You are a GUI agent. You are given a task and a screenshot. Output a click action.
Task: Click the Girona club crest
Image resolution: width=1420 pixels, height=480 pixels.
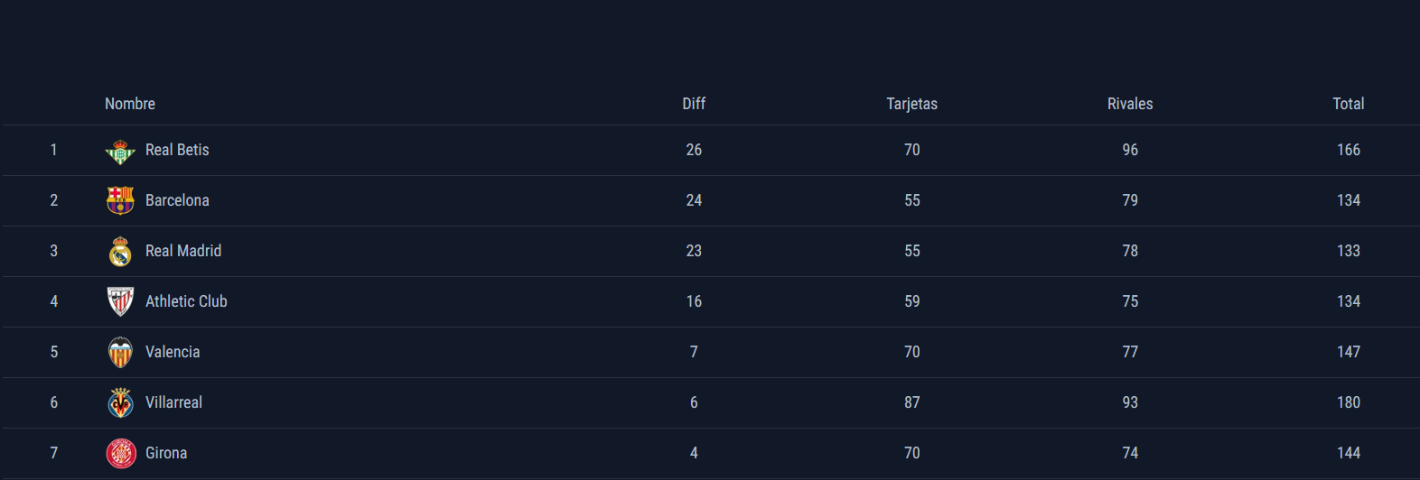120,453
